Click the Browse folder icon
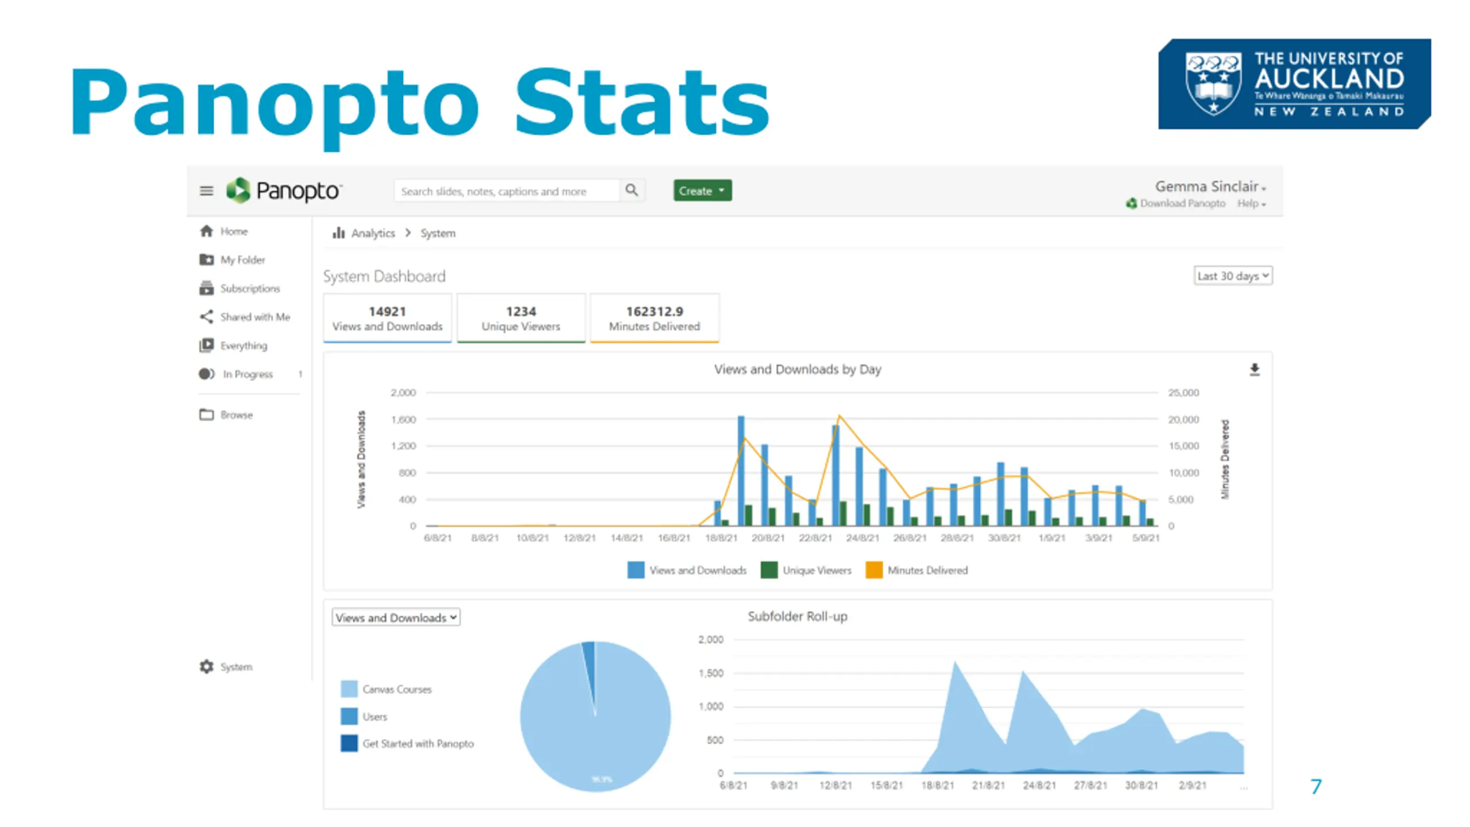This screenshot has width=1470, height=827. pyautogui.click(x=206, y=414)
